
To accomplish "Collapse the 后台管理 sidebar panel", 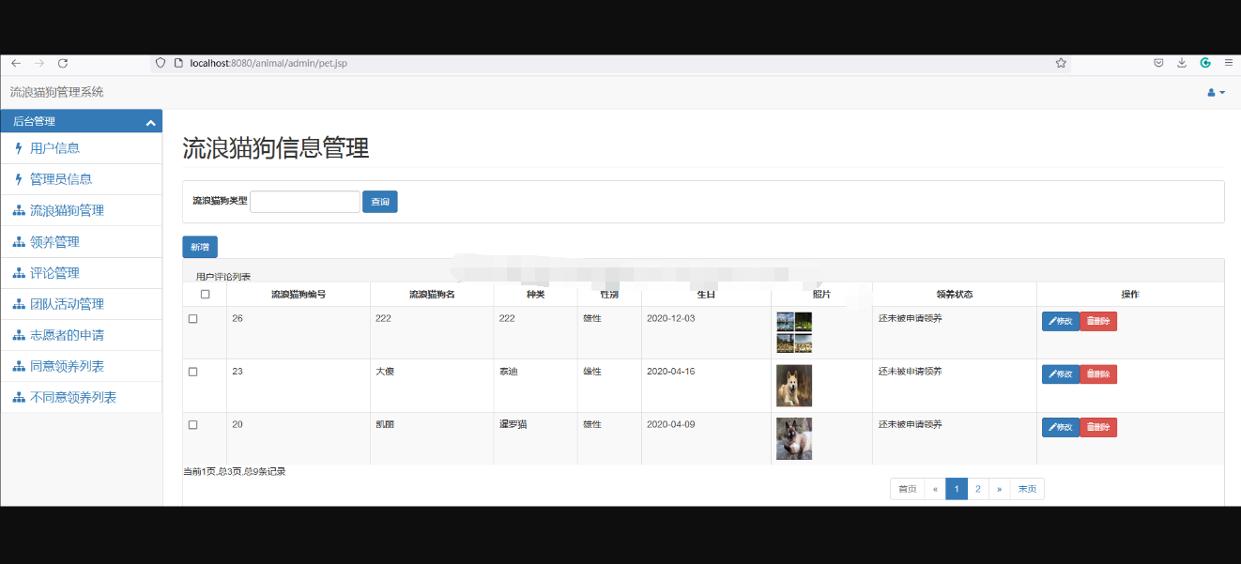I will tap(150, 122).
